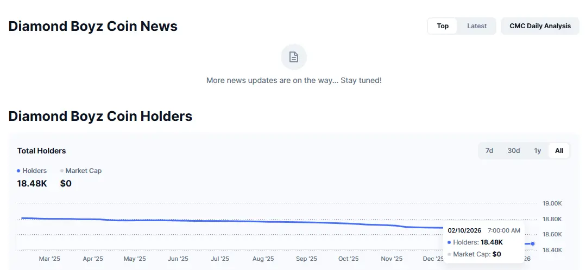Click the highlighted end point on holders line
Screen dimensions: 586x270
point(533,244)
